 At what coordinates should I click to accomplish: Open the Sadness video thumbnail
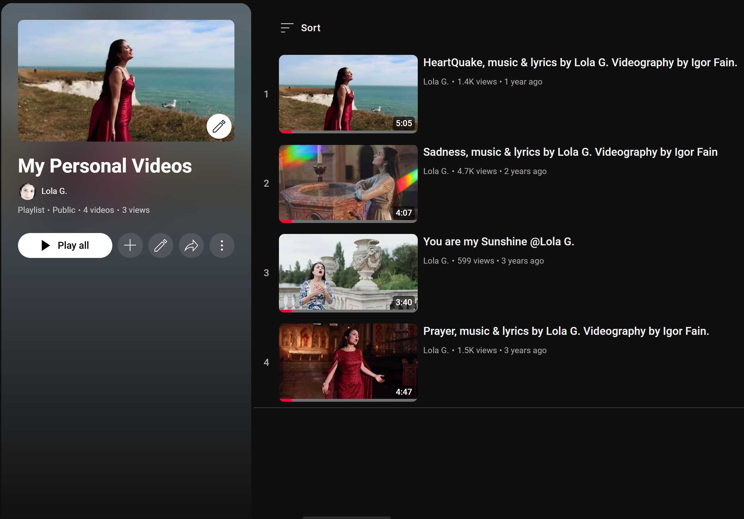pos(348,183)
